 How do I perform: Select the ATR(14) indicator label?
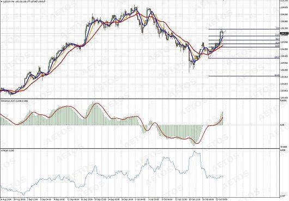[x=3, y=150]
